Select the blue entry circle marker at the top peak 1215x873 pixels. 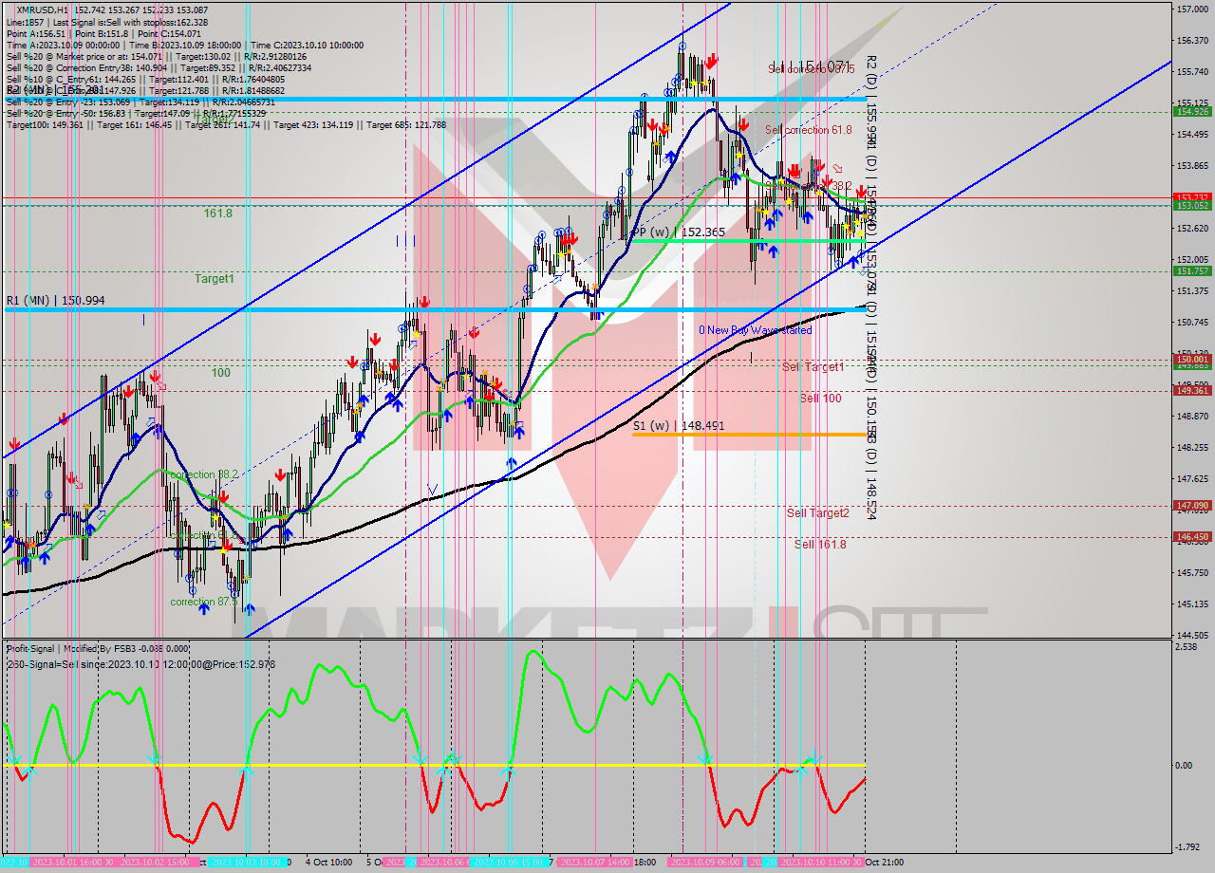click(682, 45)
